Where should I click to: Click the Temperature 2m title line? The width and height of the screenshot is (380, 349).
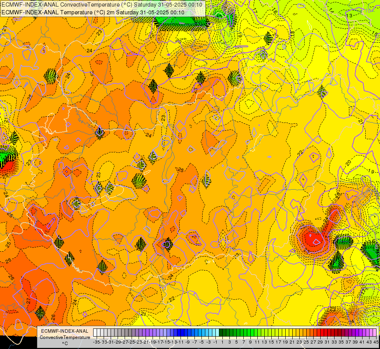93,12
